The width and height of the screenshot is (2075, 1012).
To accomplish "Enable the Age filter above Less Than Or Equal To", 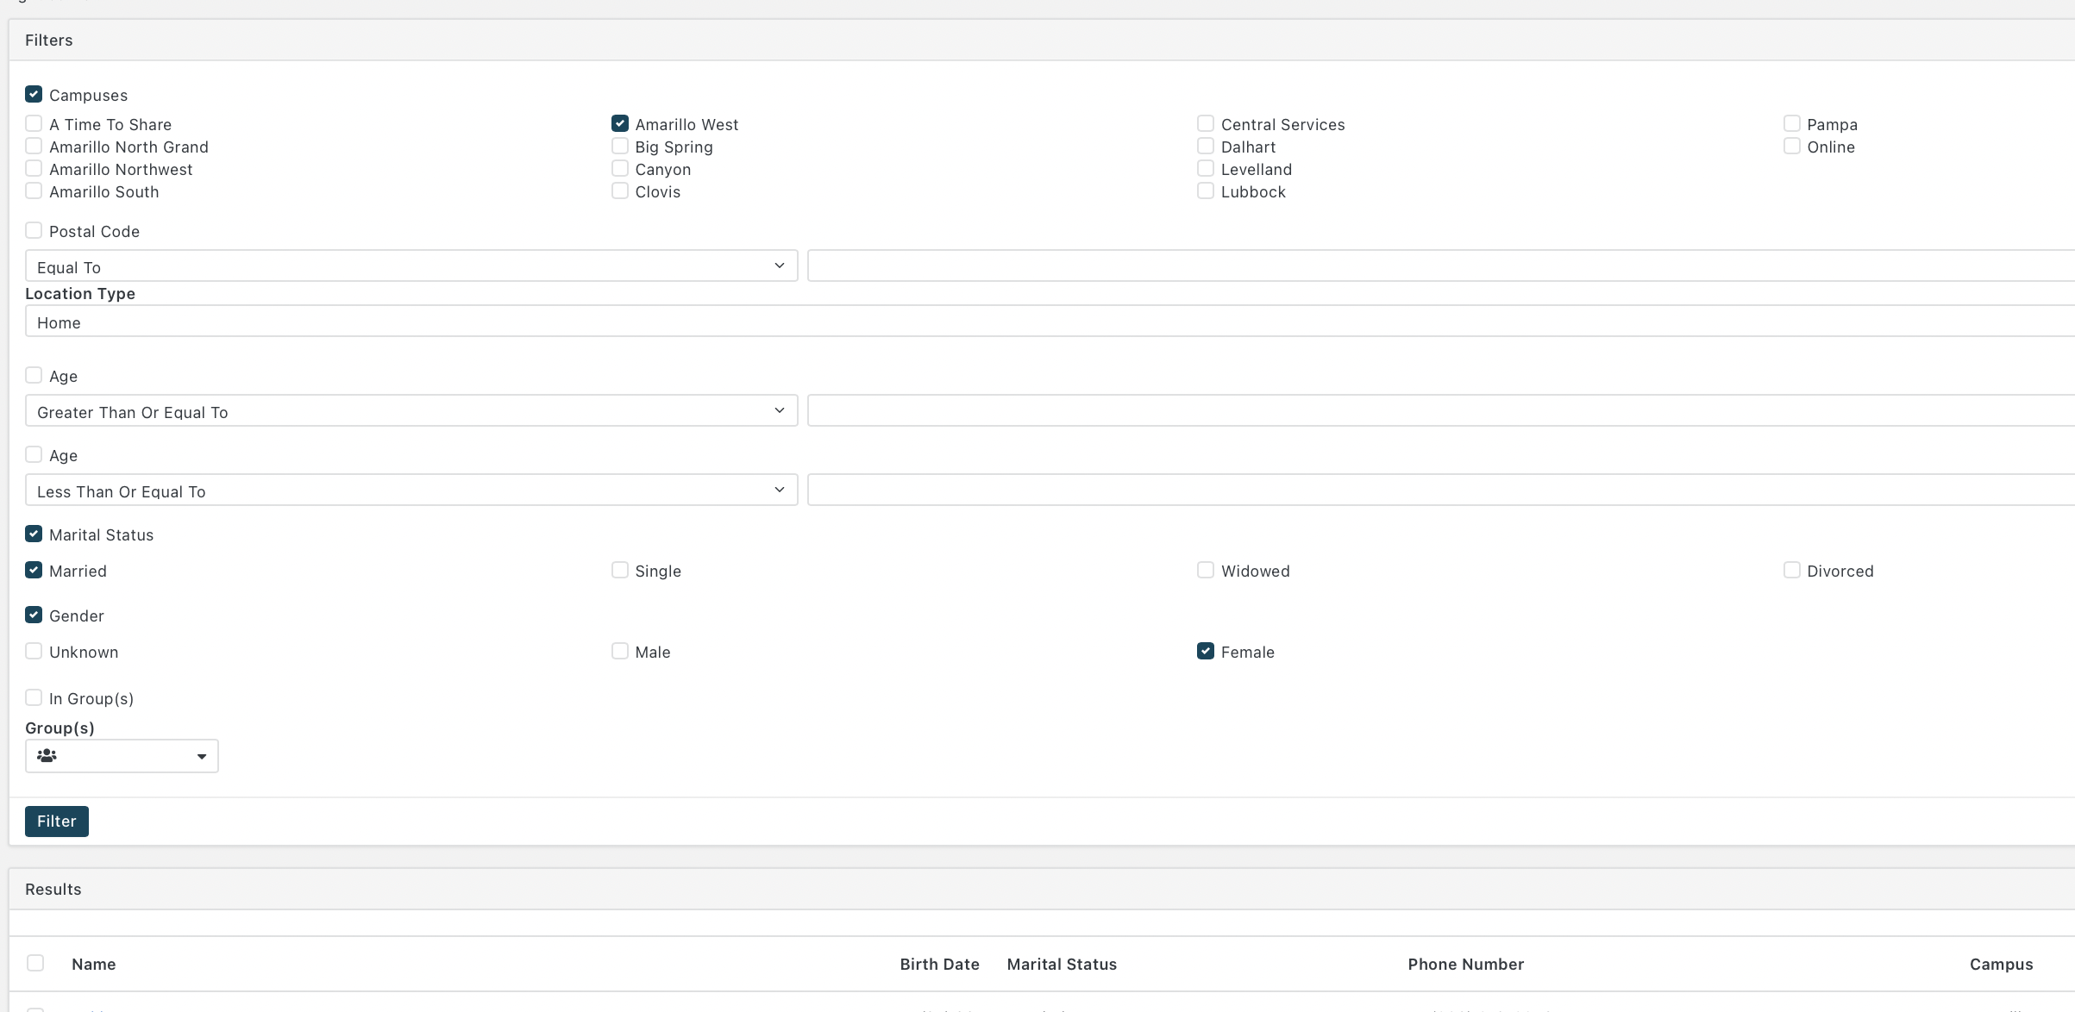I will pos(34,454).
